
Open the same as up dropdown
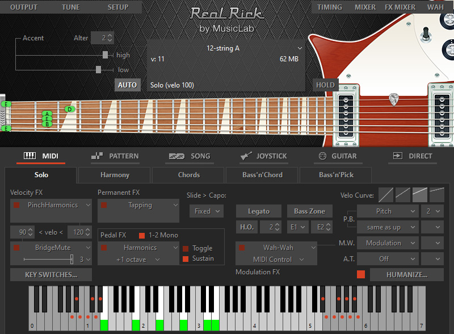pos(388,227)
